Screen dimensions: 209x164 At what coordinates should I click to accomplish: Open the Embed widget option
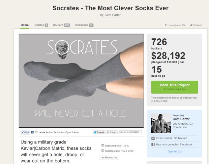111,132
